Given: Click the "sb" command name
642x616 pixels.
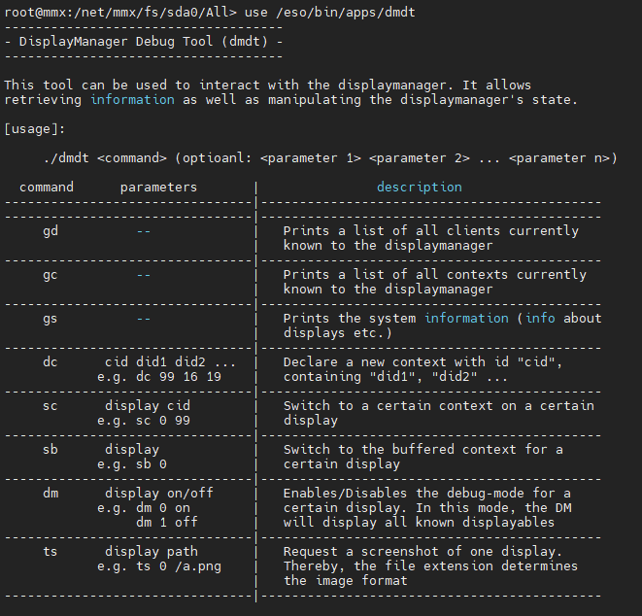Looking at the screenshot, I should [x=51, y=450].
